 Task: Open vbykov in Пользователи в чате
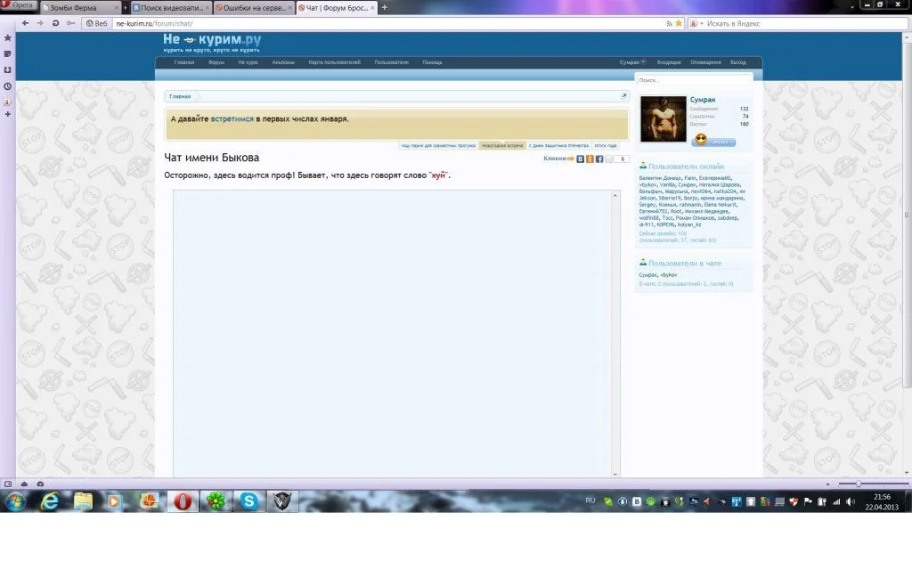click(669, 275)
